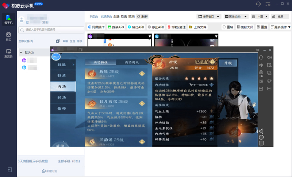This screenshot has width=292, height=177.
Task: Click 同屏操作 button
Action: coord(96,27)
